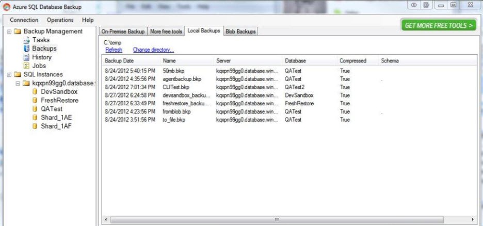The height and width of the screenshot is (226, 483).
Task: Click the Shard_1AE database cylinder icon
Action: coord(35,118)
